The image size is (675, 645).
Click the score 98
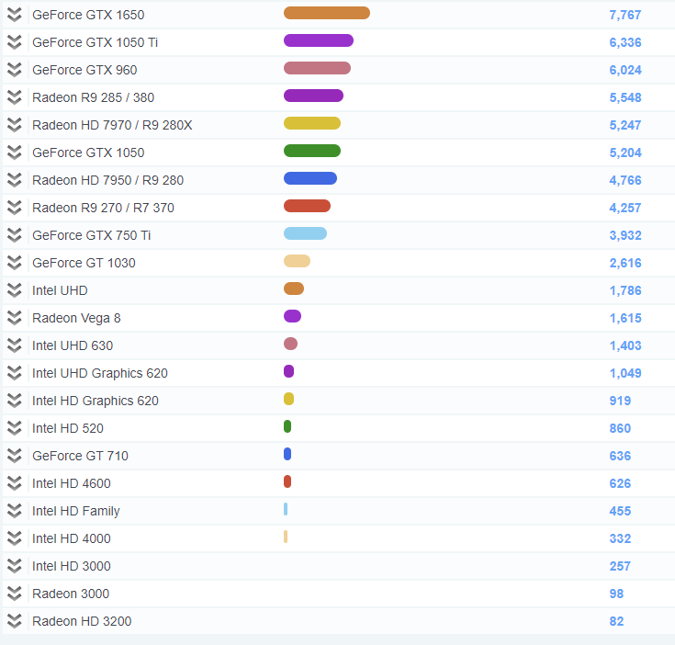click(616, 594)
